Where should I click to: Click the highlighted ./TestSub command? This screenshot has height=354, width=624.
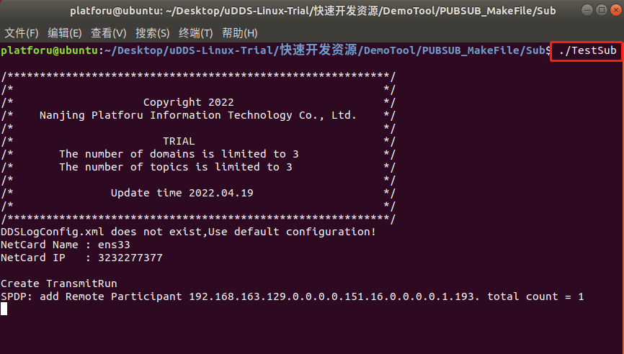coord(587,50)
